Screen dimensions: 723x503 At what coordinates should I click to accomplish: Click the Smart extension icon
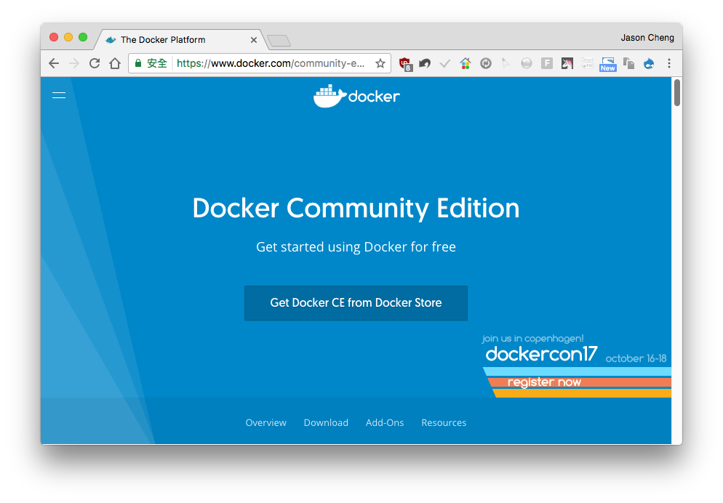[x=588, y=63]
